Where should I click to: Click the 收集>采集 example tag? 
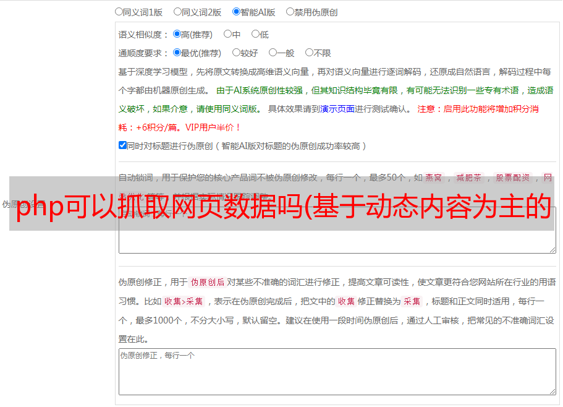[x=184, y=301]
